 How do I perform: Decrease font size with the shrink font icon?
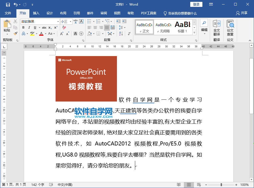[68, 34]
